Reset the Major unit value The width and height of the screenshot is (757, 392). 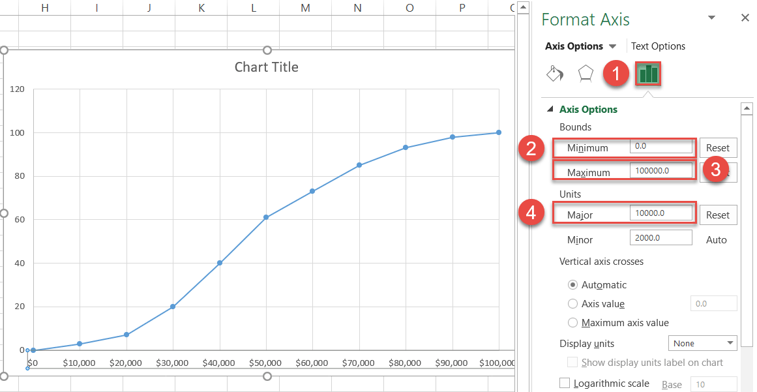pos(718,215)
